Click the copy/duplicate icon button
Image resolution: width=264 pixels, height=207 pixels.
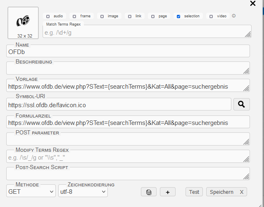pos(149,192)
